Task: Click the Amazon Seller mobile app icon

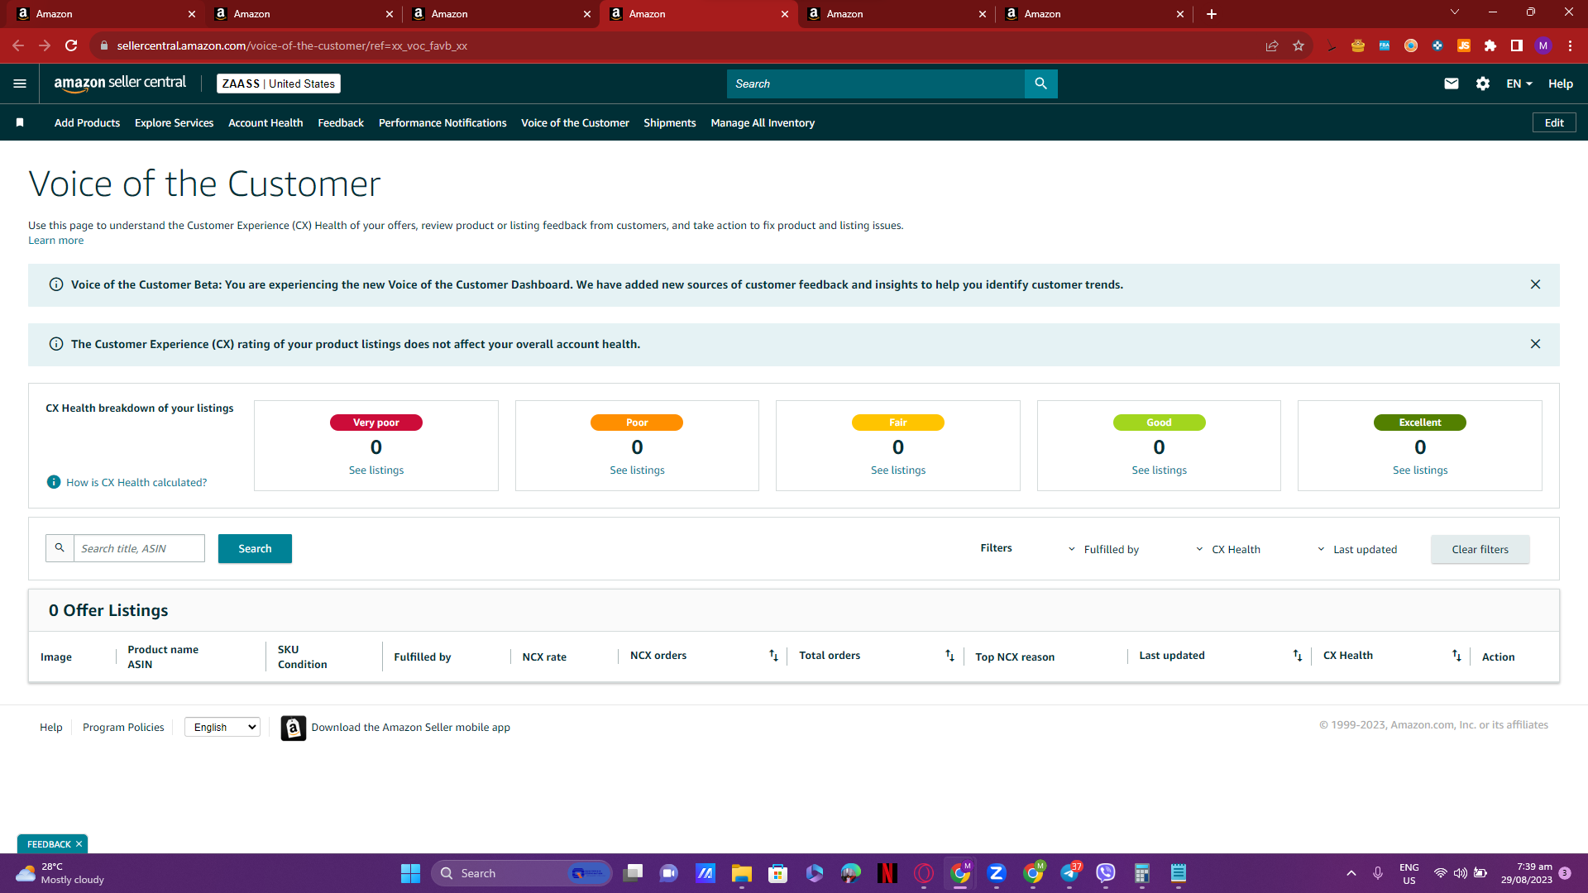Action: click(293, 728)
